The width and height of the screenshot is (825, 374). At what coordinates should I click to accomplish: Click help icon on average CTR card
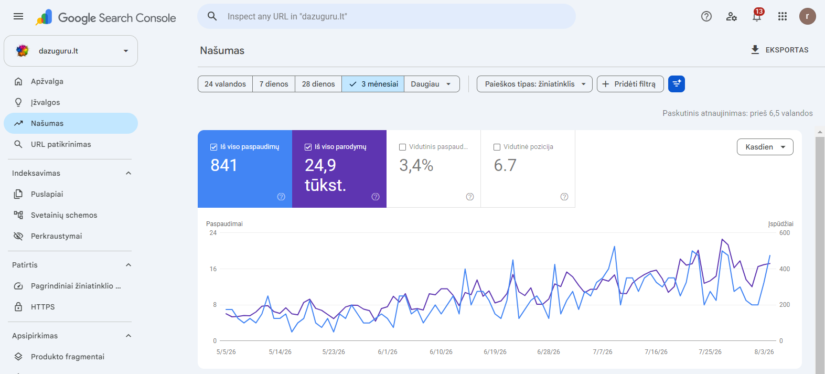point(470,197)
